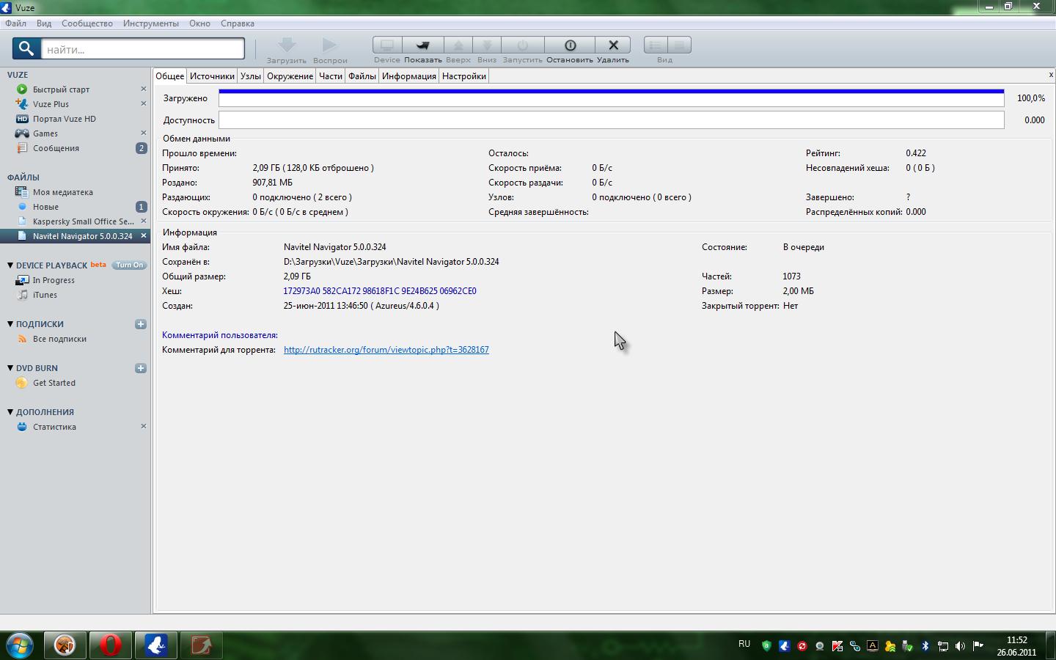Switch to the Источники tab
Viewport: 1056px width, 660px height.
(x=212, y=76)
